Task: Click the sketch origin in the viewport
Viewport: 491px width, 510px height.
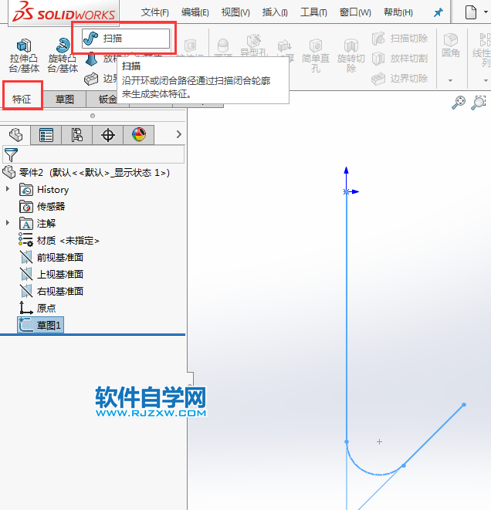Action: (x=346, y=191)
